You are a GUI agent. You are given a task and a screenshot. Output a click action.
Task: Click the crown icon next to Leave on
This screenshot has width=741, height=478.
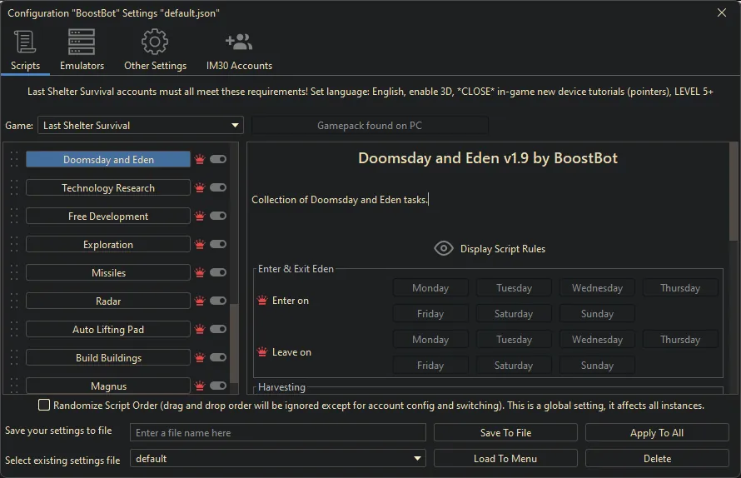pos(262,351)
